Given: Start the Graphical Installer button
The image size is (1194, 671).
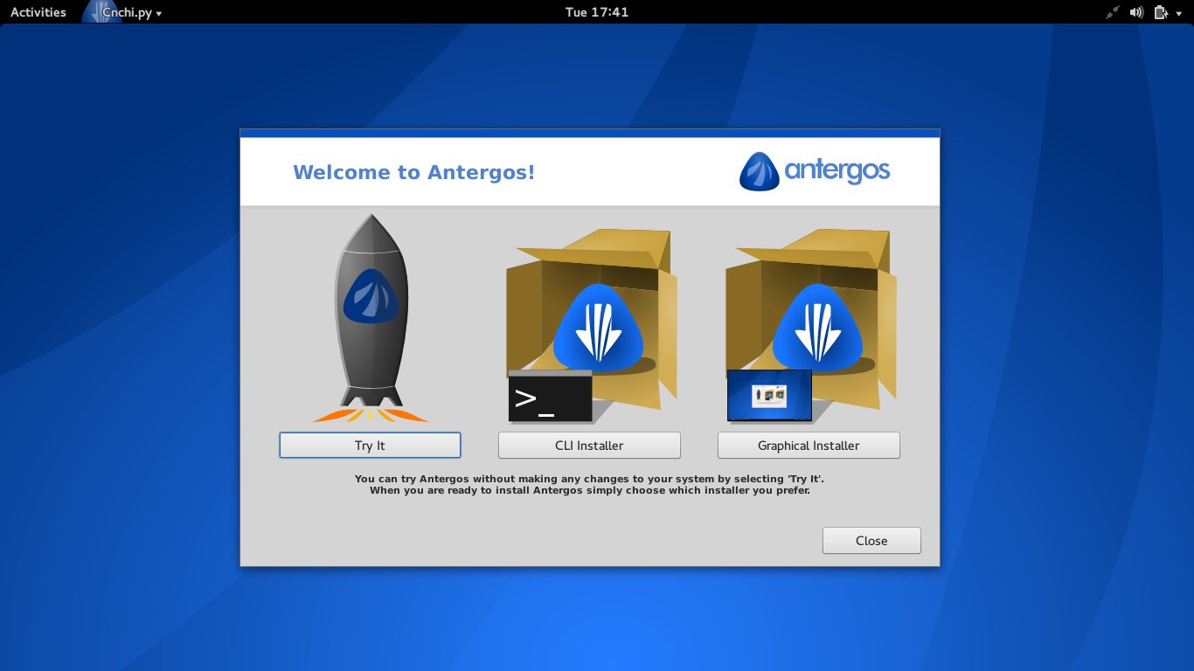Looking at the screenshot, I should point(809,446).
